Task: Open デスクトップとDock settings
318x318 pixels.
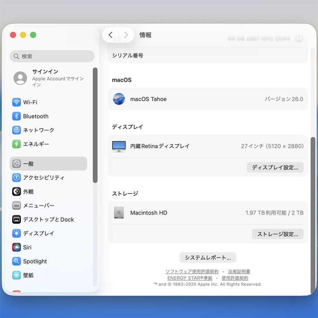Action: pos(48,220)
